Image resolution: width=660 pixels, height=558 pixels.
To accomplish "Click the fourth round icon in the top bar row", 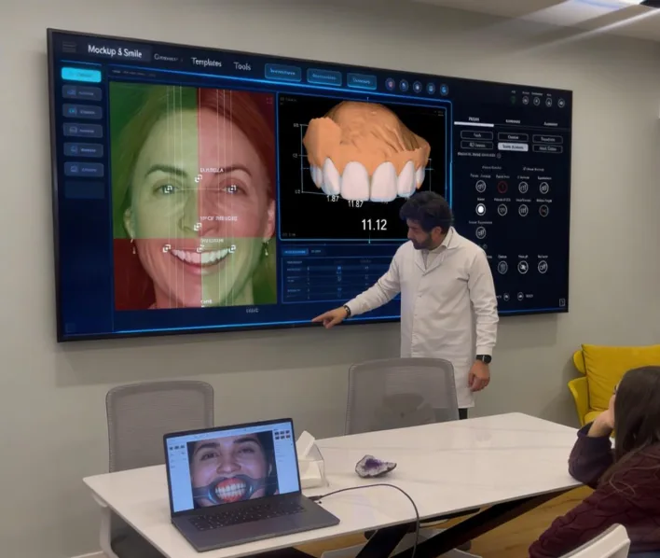I will click(x=431, y=88).
